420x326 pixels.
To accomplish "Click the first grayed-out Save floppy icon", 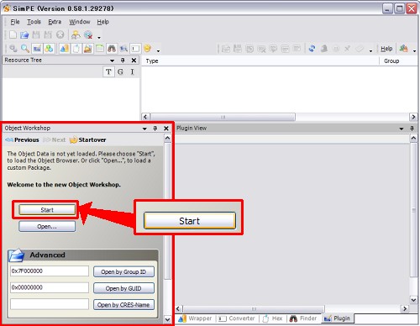I will pyautogui.click(x=36, y=34).
